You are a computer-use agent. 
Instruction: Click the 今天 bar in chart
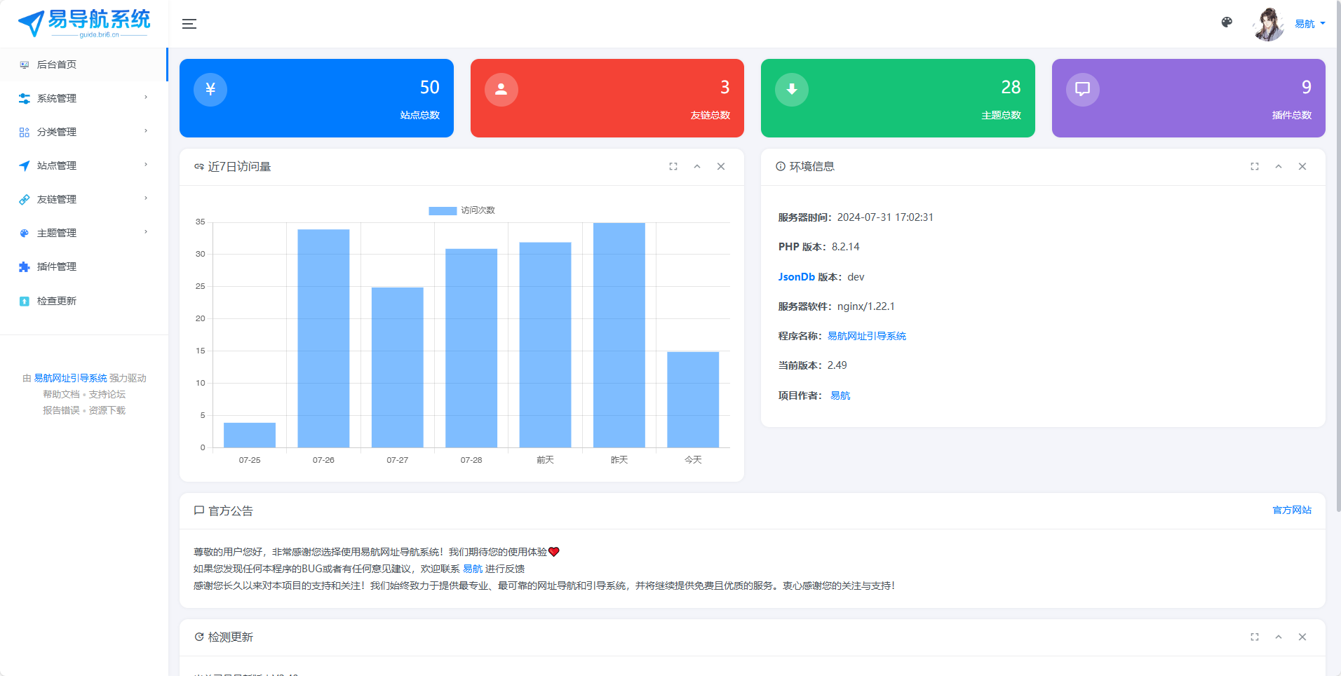tap(693, 400)
